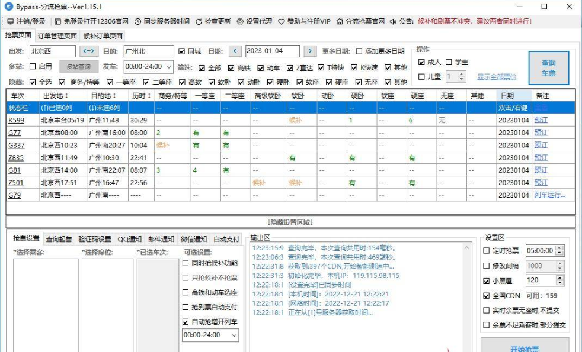Viewport: 582px width, 352px height.
Task: Click 赞助与注册VIP heart toolbar item
Action: pos(305,21)
